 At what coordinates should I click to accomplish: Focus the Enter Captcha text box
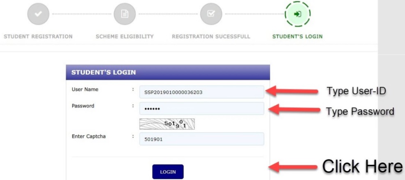202,139
